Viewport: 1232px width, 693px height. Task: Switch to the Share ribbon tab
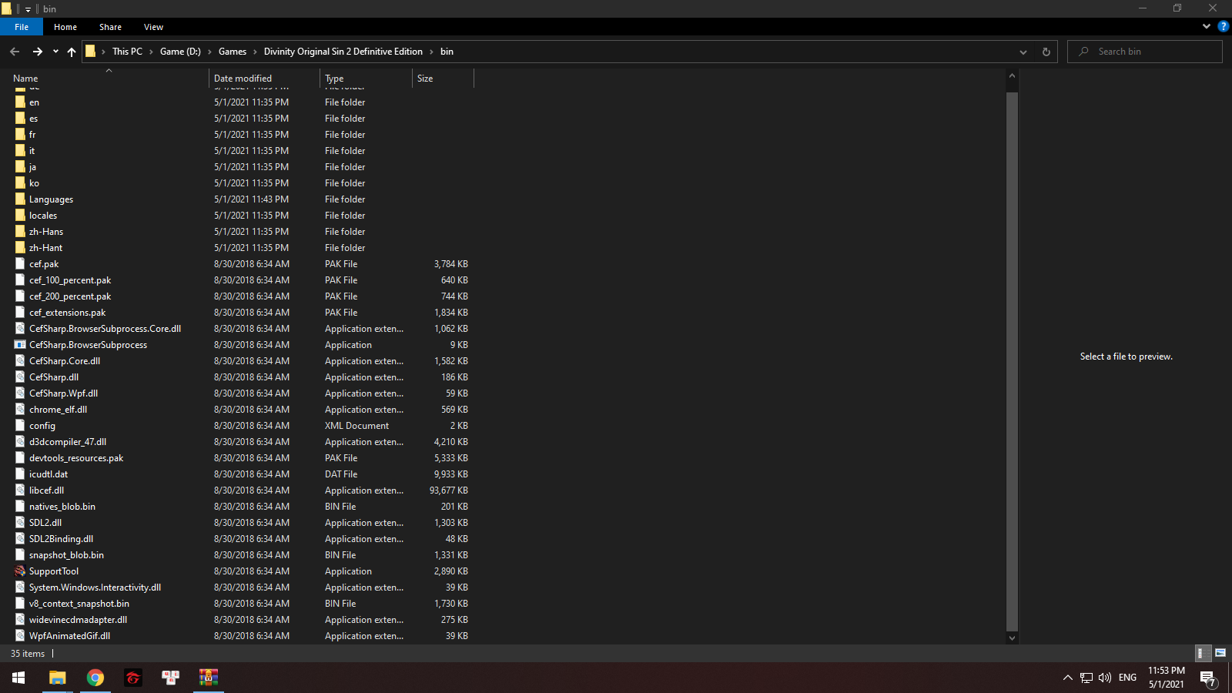pyautogui.click(x=110, y=27)
